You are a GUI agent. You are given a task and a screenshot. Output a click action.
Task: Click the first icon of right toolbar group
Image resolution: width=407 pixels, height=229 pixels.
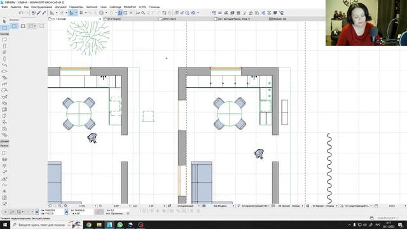pyautogui.click(x=214, y=13)
